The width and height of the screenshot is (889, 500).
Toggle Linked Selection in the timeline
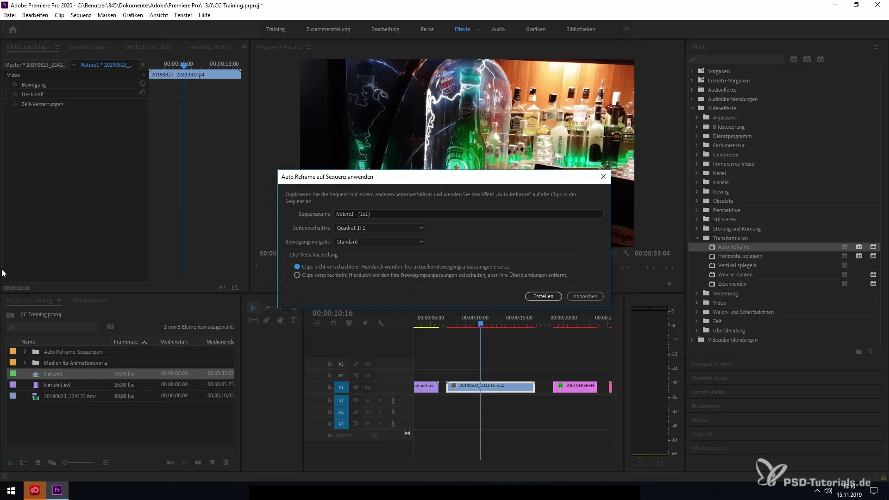(x=349, y=323)
